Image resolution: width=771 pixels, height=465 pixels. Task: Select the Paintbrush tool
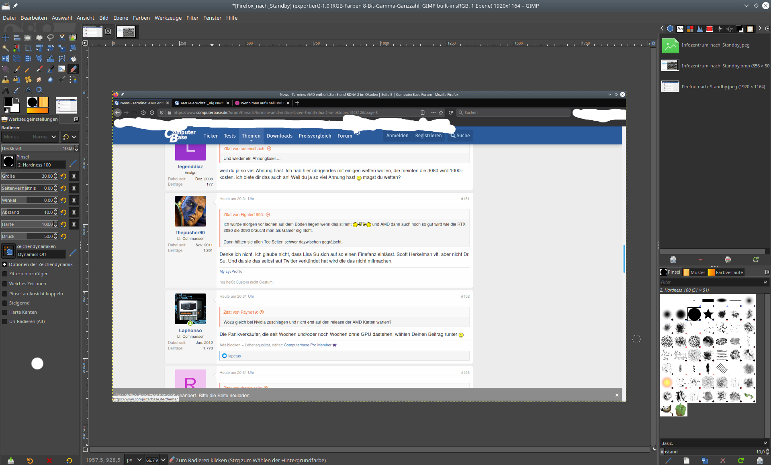pos(17,69)
